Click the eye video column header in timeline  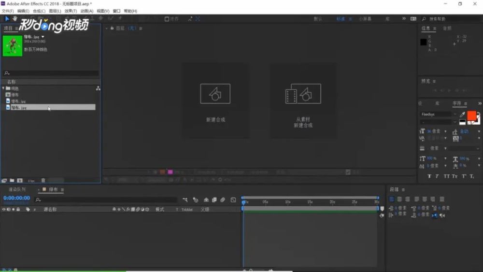pos(4,210)
